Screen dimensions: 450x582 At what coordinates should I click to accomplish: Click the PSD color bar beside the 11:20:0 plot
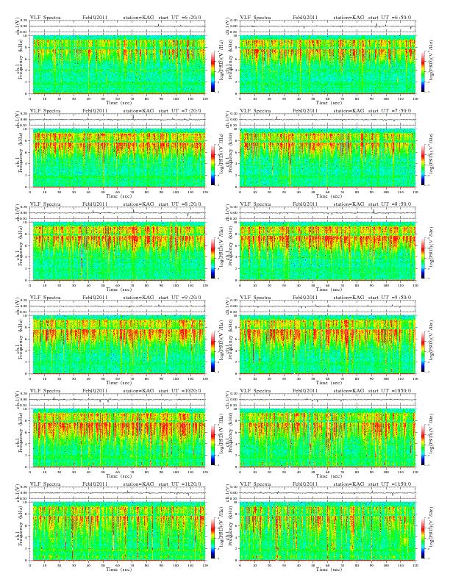pos(213,538)
